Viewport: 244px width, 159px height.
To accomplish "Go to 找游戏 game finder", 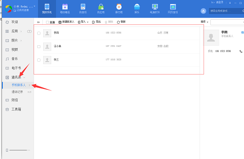I will (x=83, y=9).
